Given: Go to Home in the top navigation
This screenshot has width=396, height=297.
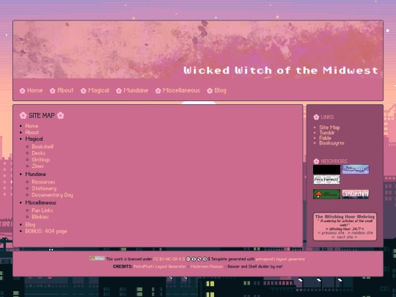Looking at the screenshot, I should pyautogui.click(x=35, y=90).
